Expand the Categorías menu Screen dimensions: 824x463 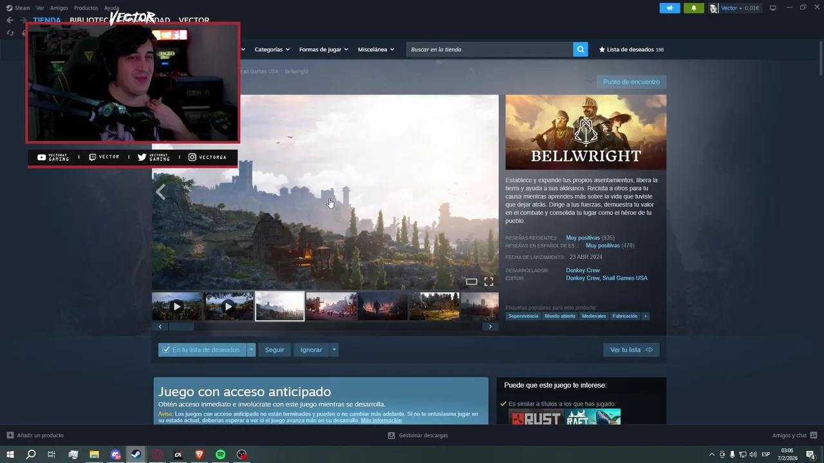(272, 50)
